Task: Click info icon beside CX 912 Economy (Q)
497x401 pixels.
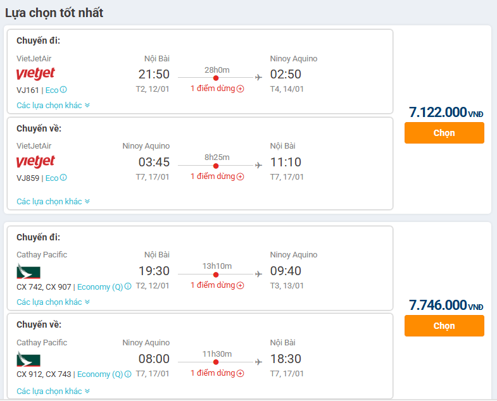Action: point(128,374)
